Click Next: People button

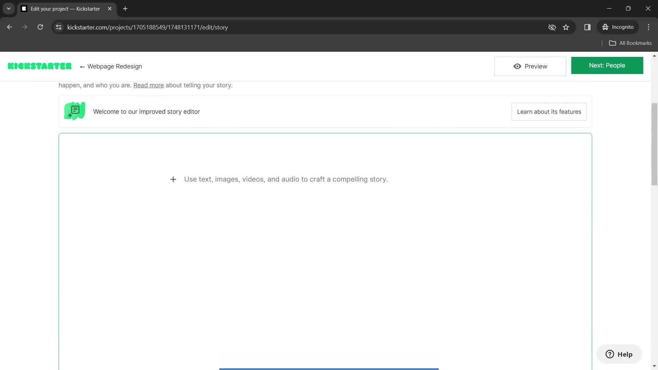tap(607, 65)
